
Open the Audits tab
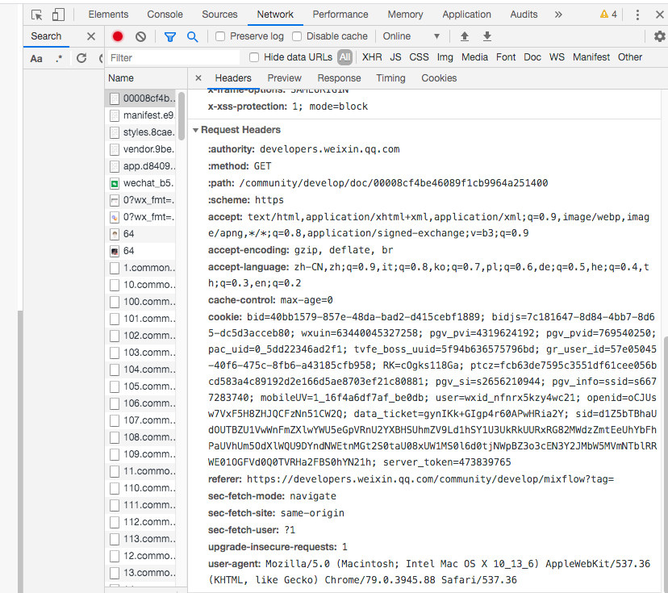click(524, 15)
